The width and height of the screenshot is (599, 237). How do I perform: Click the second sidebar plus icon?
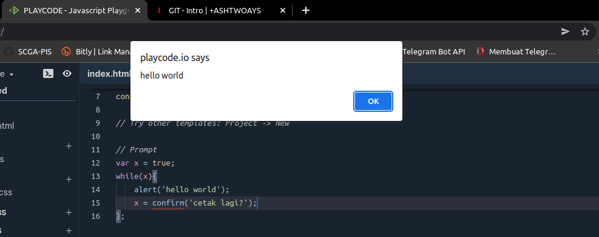coord(69,179)
